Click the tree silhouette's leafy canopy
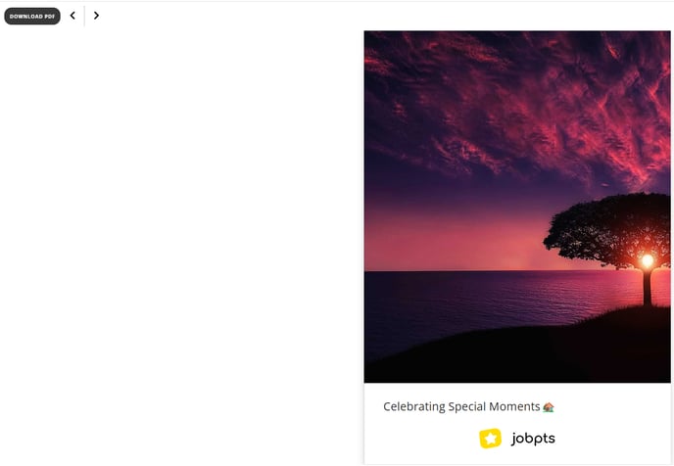 point(608,228)
